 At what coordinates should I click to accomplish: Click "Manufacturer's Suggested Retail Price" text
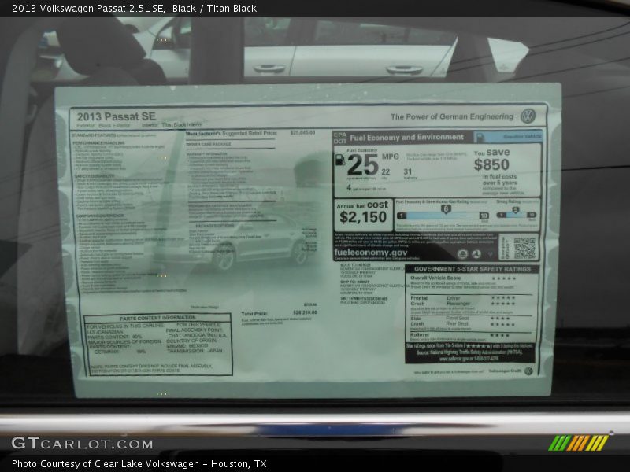(232, 133)
